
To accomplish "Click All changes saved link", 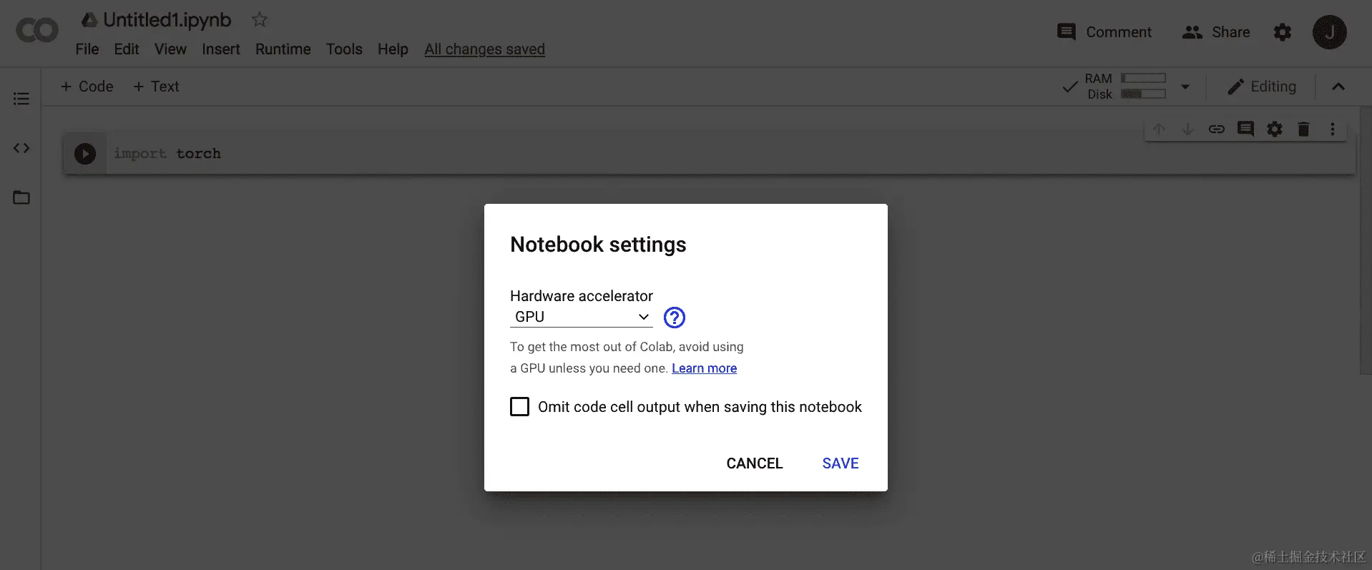I will click(484, 49).
